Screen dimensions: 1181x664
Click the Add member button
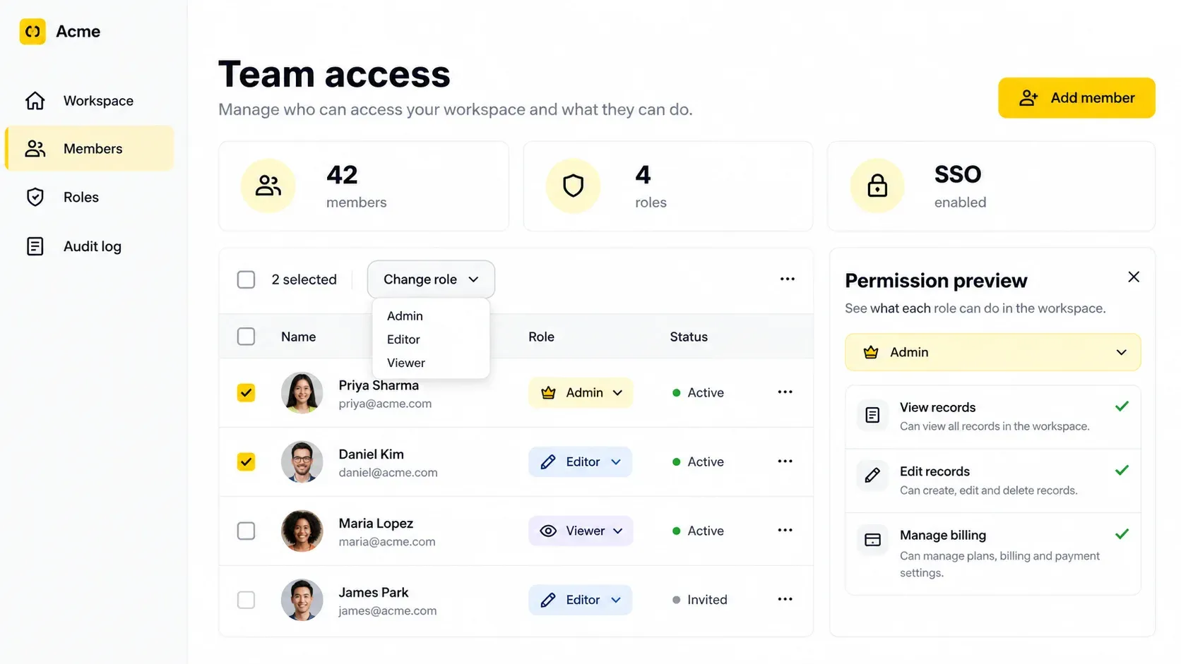tap(1076, 98)
